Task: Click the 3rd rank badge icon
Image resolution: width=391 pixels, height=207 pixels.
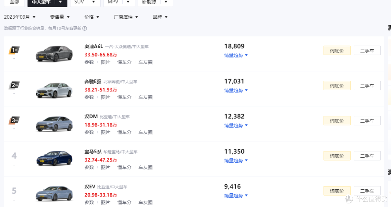Action: [14, 120]
